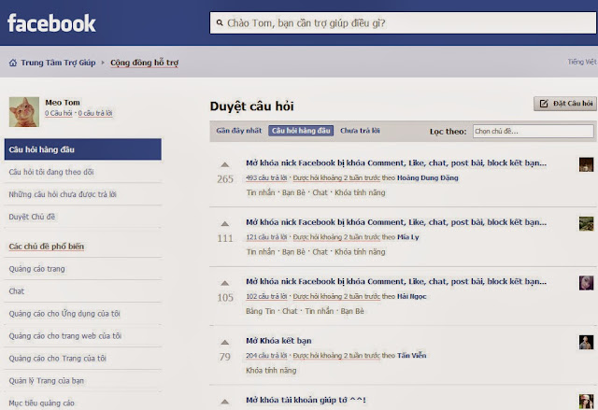This screenshot has width=598, height=410.
Task: Click the search magnifier icon
Action: pyautogui.click(x=220, y=22)
